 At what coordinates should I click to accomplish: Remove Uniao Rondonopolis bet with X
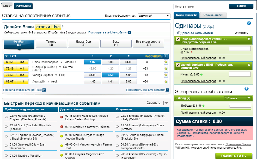(249, 39)
